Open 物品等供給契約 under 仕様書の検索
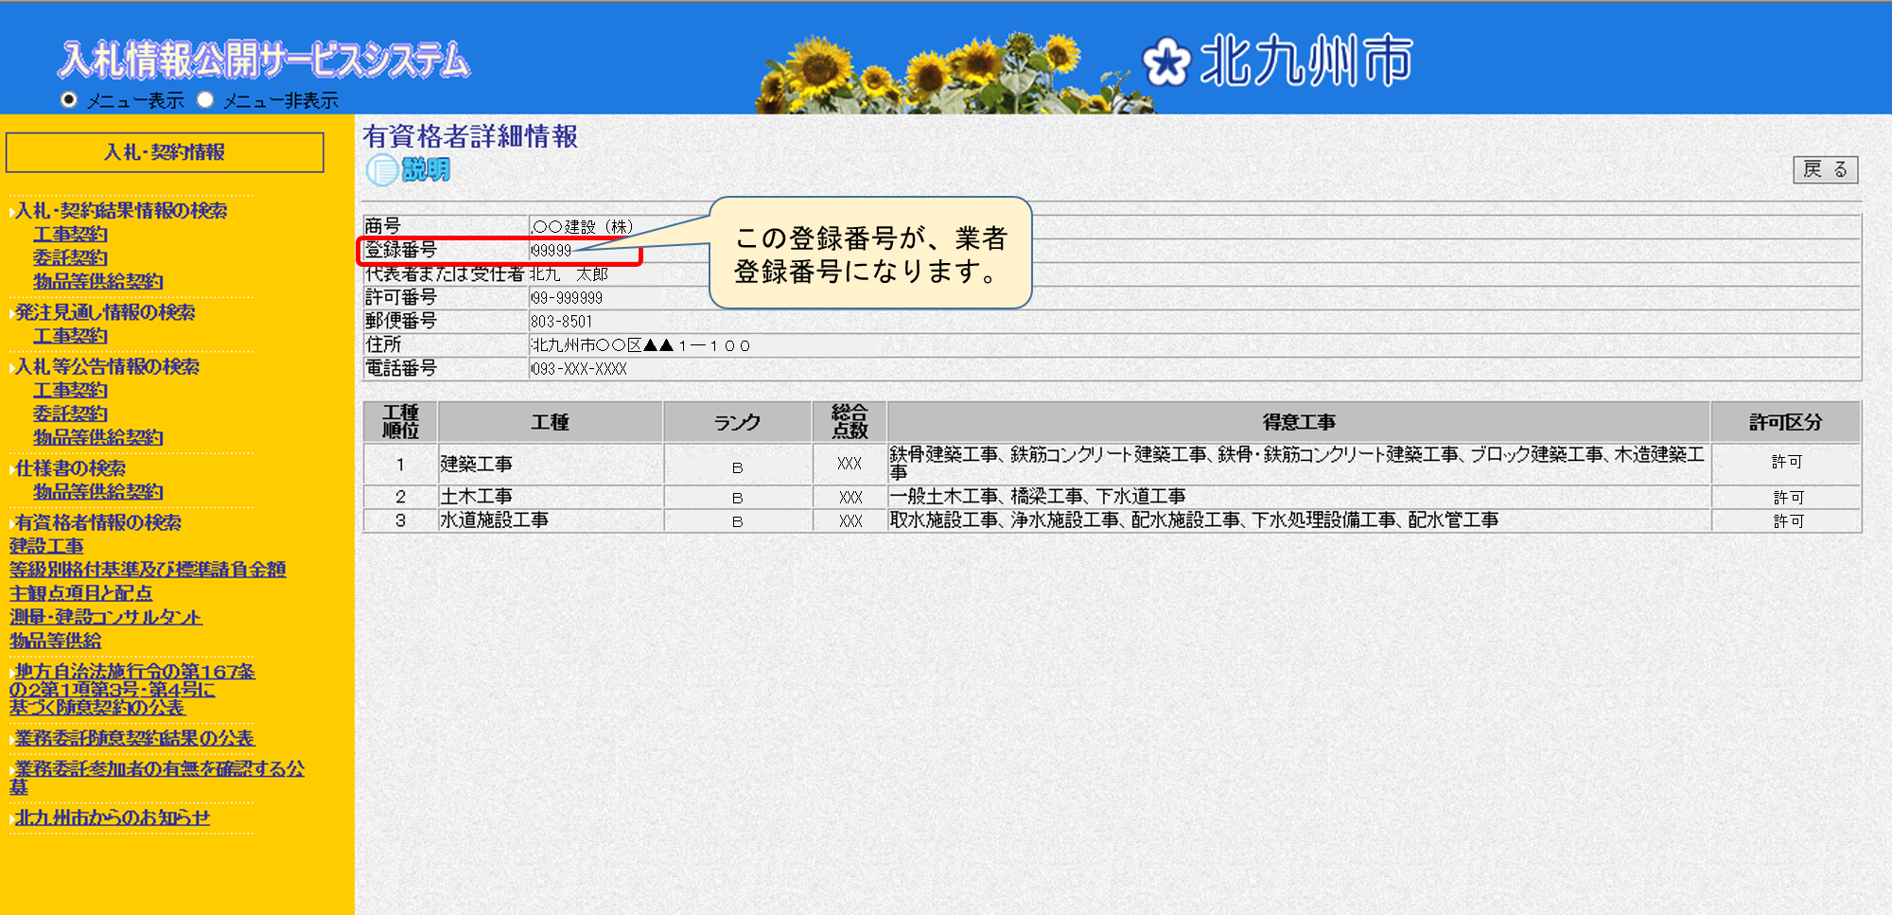 point(98,491)
